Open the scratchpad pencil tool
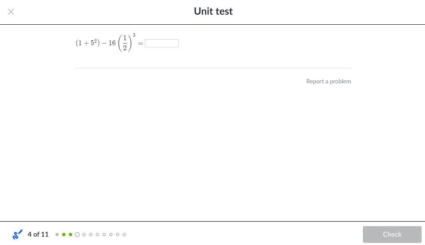Viewport: 425px width, 245px height. [x=17, y=235]
